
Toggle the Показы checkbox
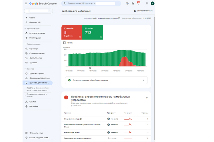(64, 43)
